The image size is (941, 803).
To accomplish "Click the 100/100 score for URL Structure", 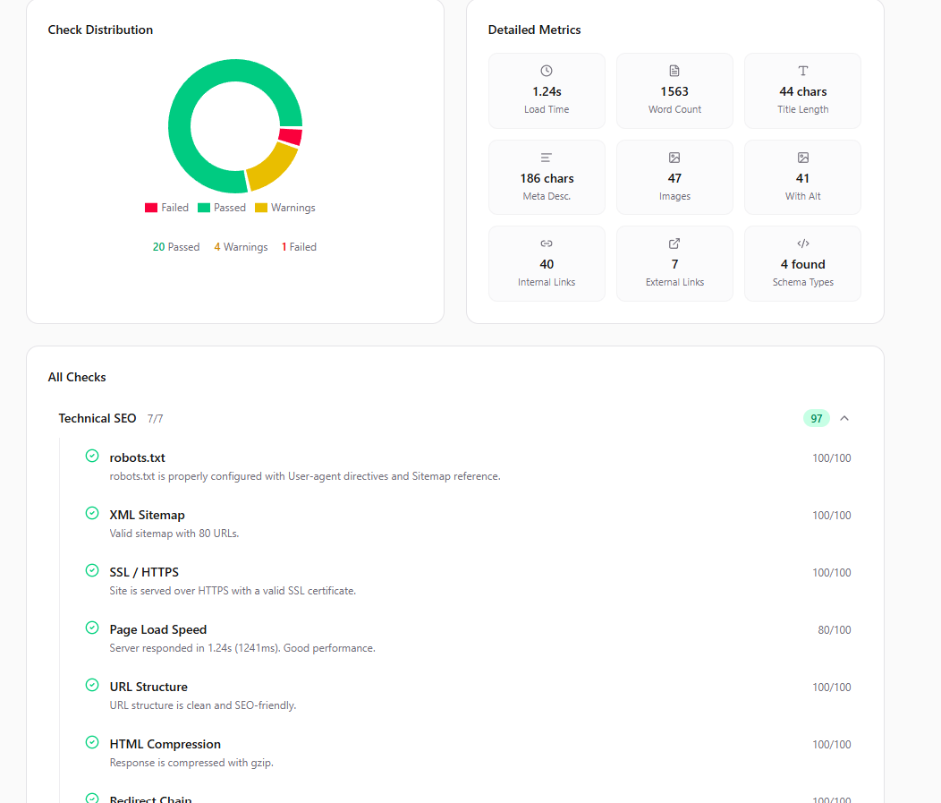I will tap(832, 687).
